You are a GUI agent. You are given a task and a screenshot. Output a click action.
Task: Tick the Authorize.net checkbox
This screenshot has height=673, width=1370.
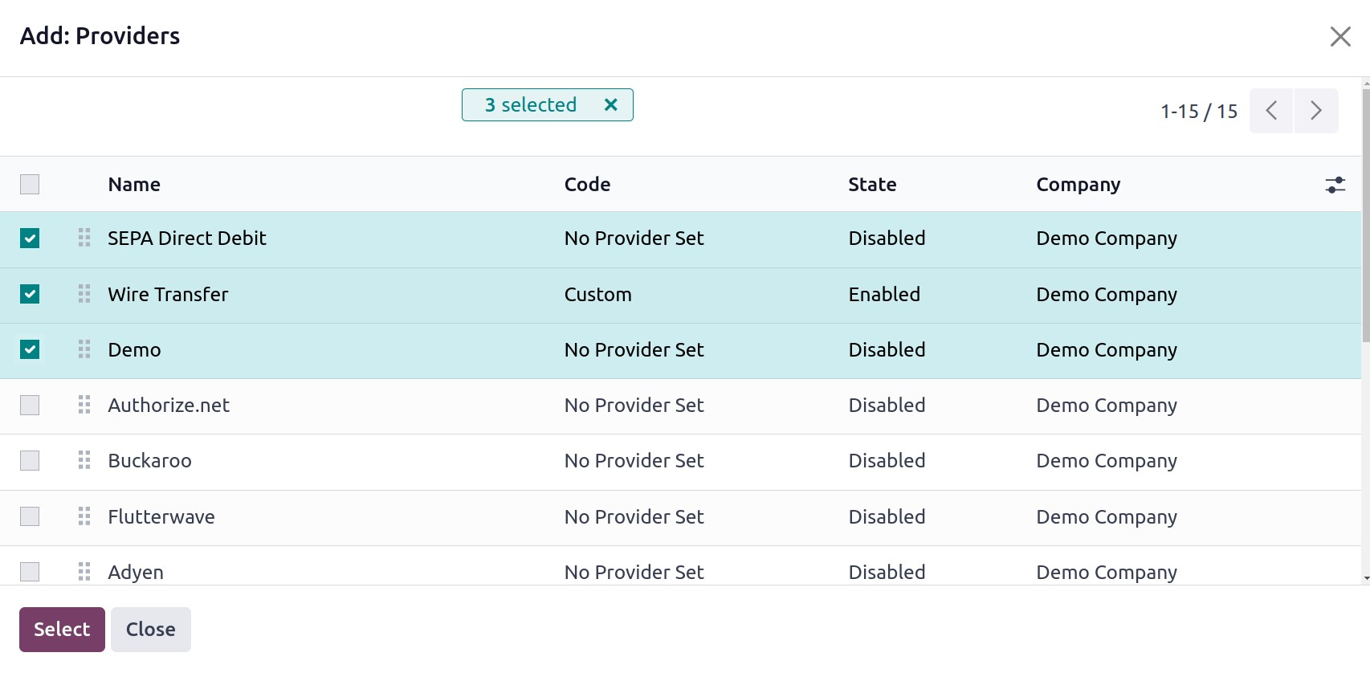(30, 405)
